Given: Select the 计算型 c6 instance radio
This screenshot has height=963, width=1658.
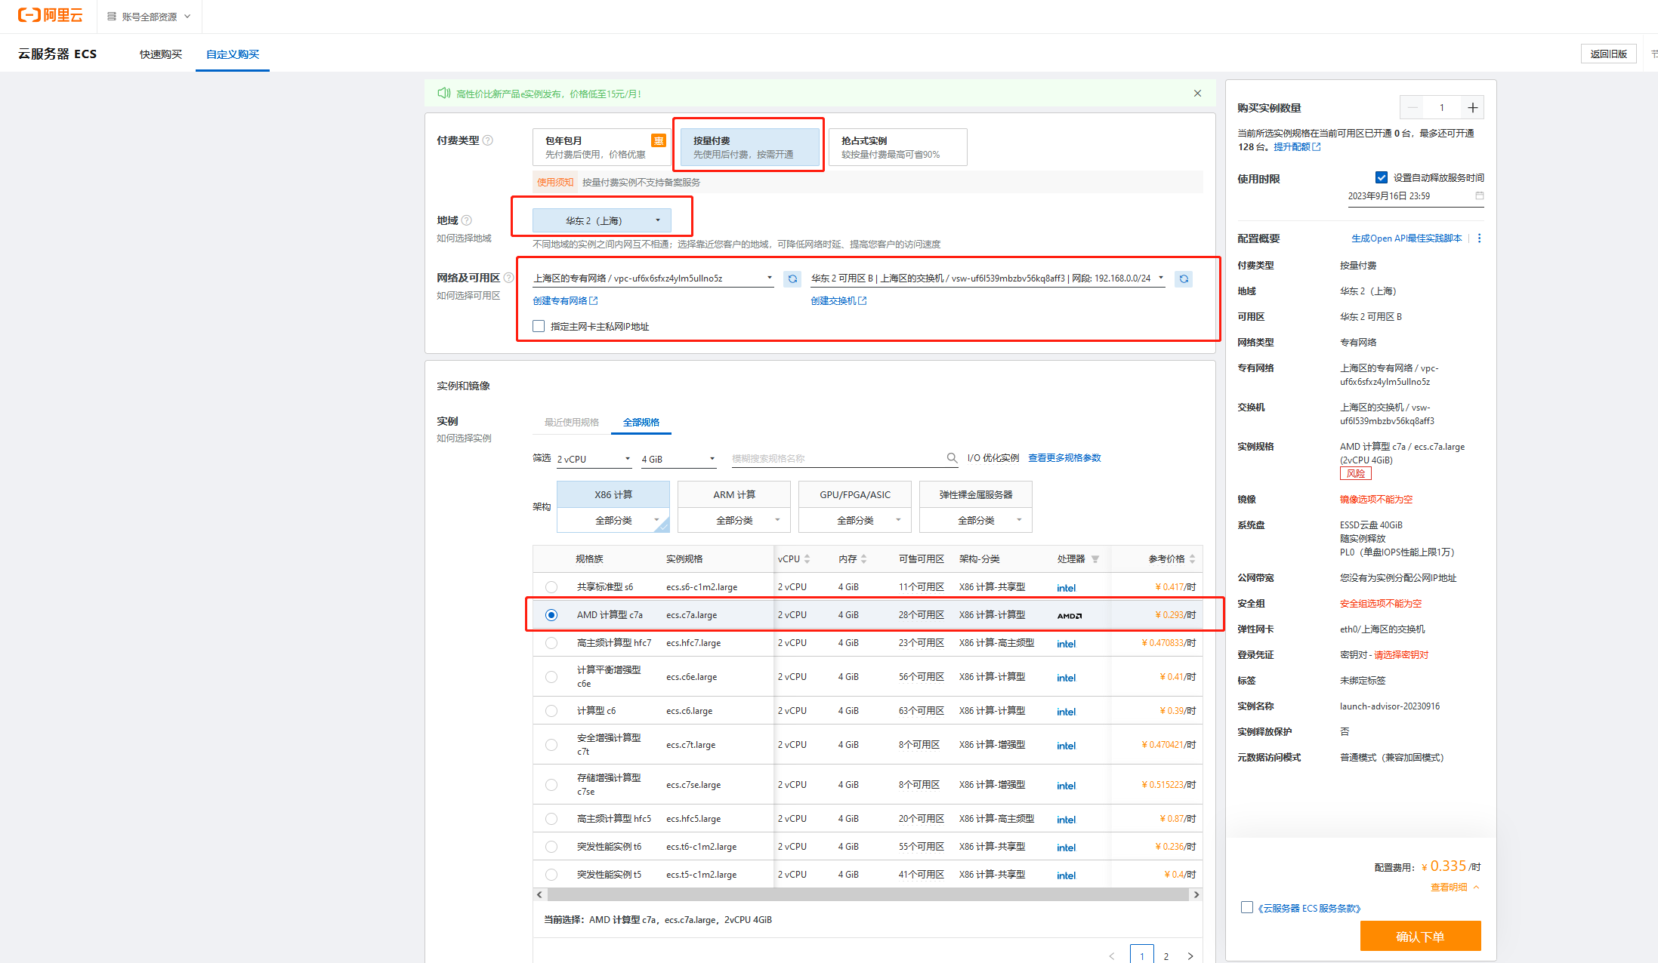Looking at the screenshot, I should [x=551, y=711].
